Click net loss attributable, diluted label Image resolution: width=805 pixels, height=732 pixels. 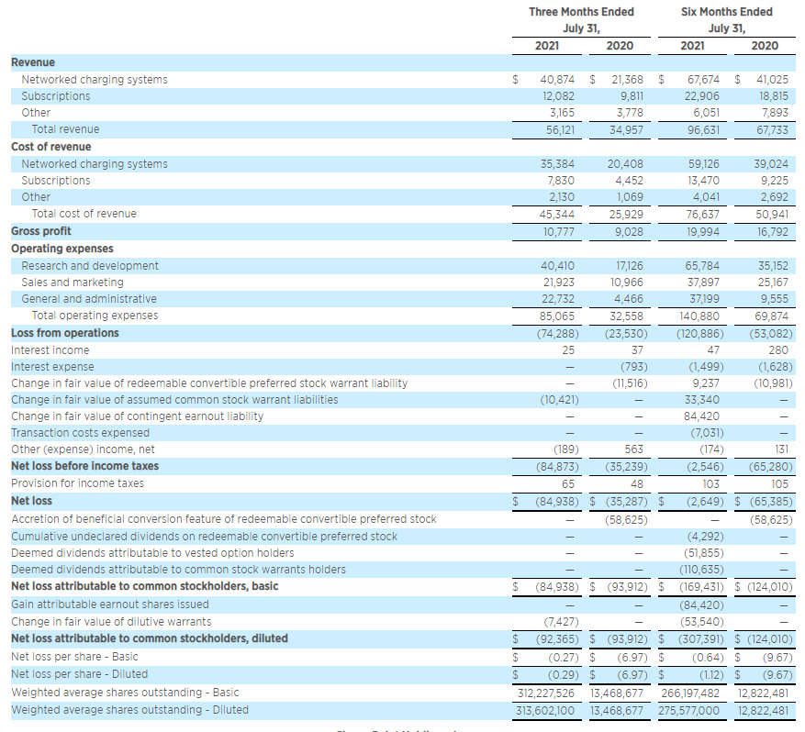tap(150, 638)
